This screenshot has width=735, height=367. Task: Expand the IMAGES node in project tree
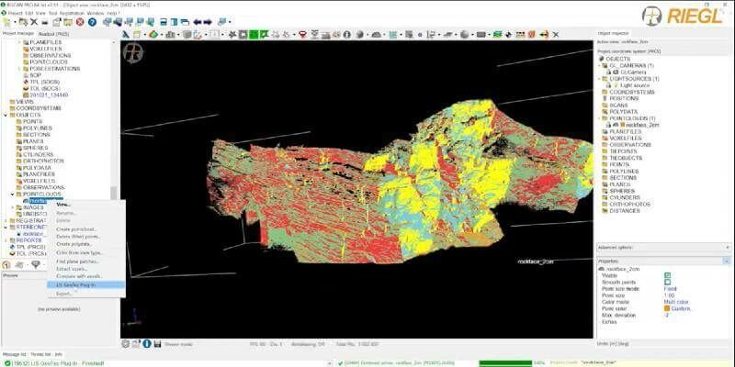coord(13,207)
